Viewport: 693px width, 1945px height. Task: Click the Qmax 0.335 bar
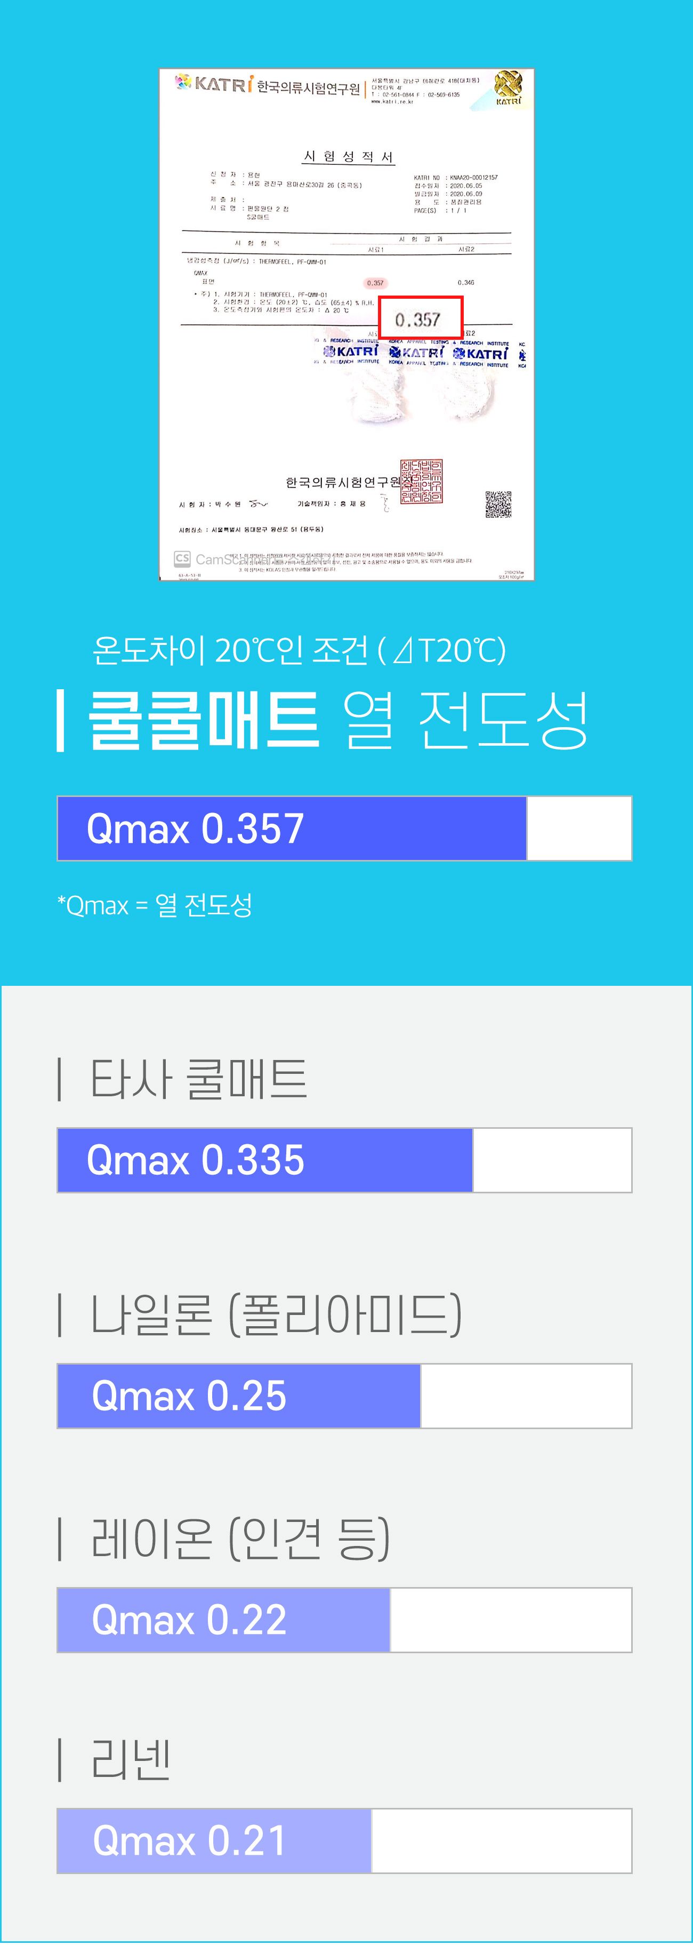click(265, 1160)
